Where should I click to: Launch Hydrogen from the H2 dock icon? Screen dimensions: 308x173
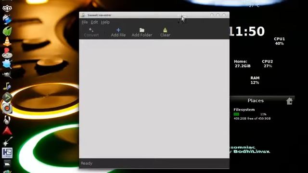pyautogui.click(x=7, y=153)
